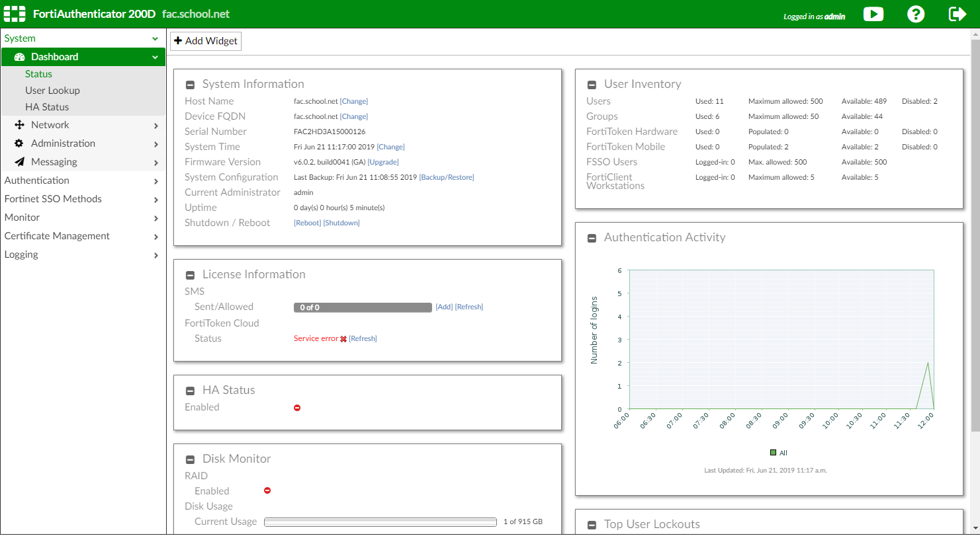Click the logout icon in header
The width and height of the screenshot is (980, 540).
(x=957, y=14)
